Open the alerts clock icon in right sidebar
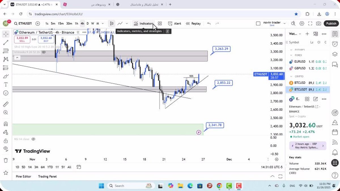This screenshot has width=340, height=191. [335, 44]
